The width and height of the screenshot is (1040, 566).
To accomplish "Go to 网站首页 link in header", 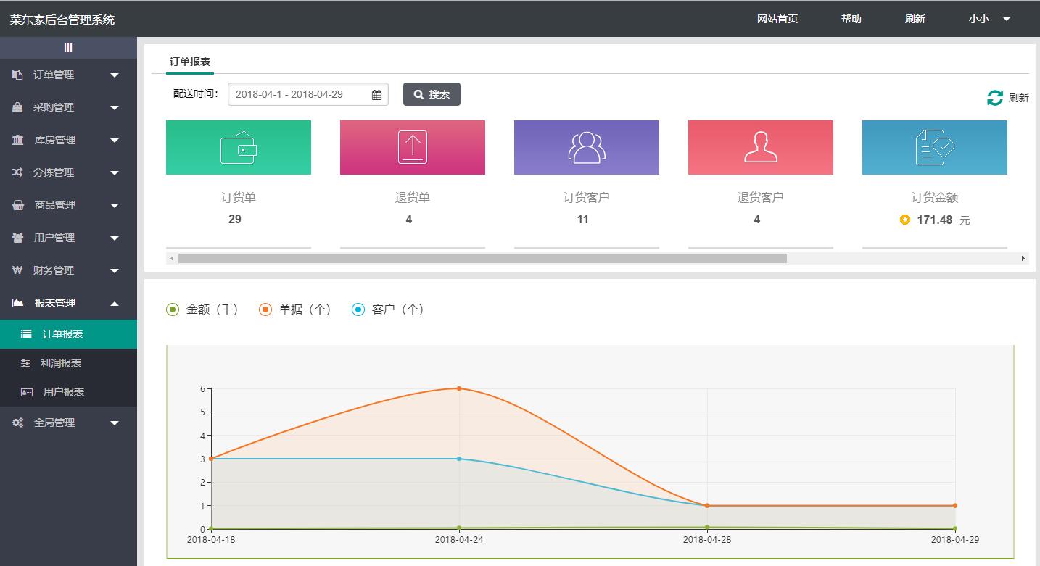I will pyautogui.click(x=777, y=19).
